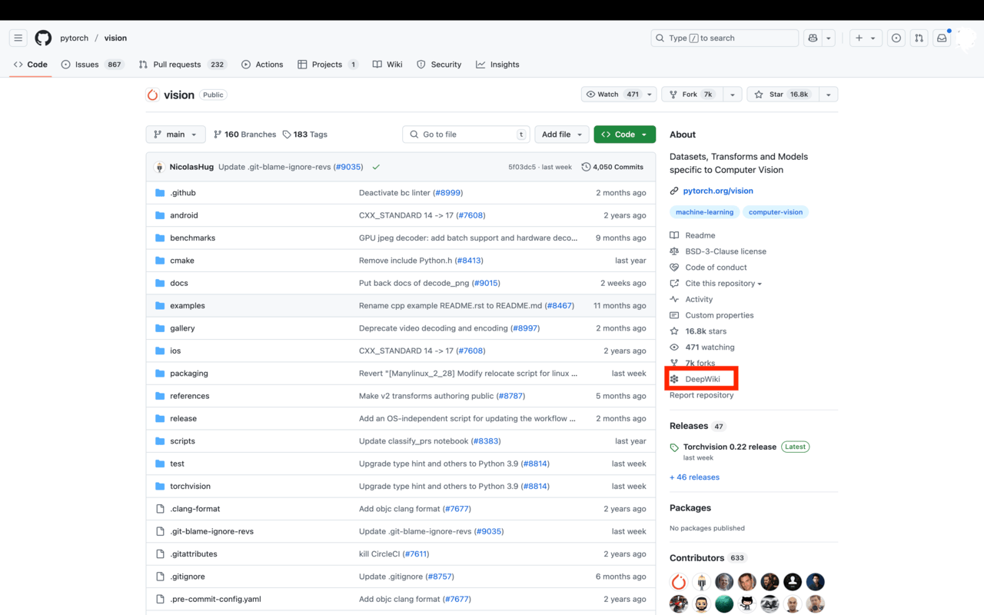Switch to the Actions tab
This screenshot has height=615, width=984.
click(262, 65)
